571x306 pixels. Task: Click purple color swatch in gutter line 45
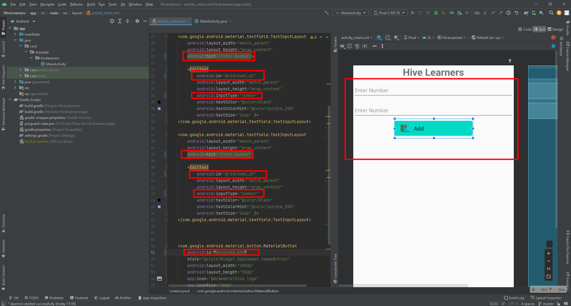pyautogui.click(x=159, y=207)
